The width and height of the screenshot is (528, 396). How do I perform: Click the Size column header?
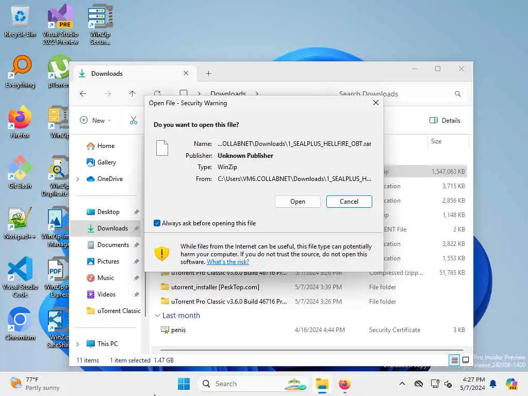[448, 141]
